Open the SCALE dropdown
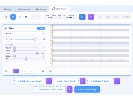The image size is (133, 100). point(72,17)
